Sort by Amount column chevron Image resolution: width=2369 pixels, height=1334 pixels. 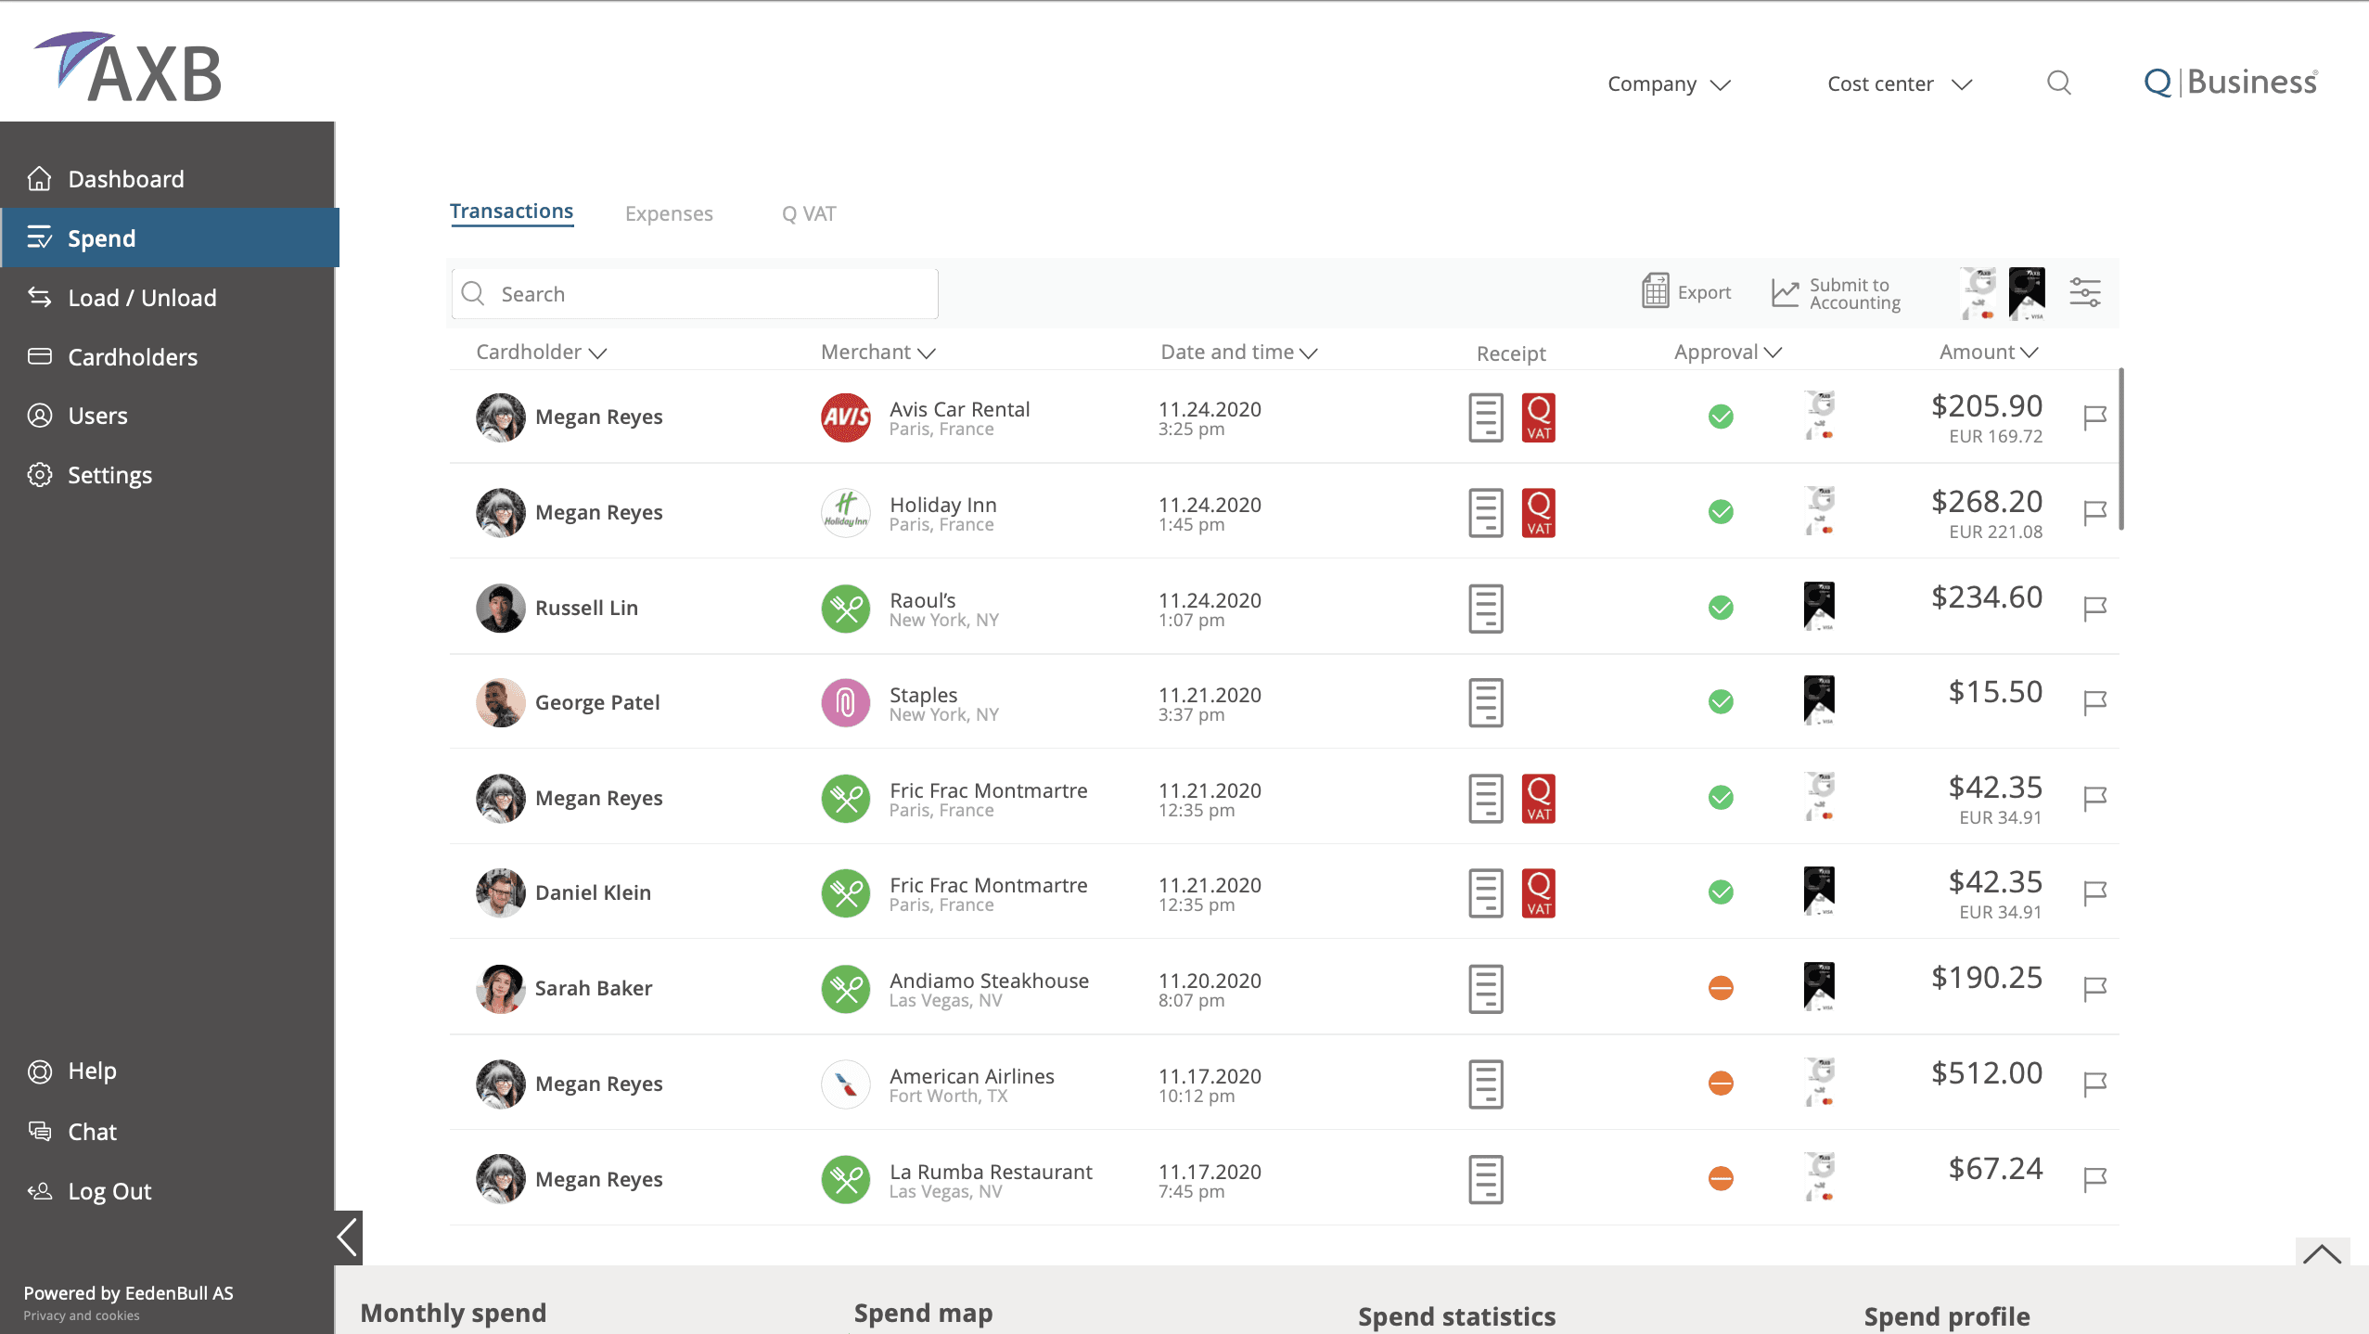pos(2030,353)
